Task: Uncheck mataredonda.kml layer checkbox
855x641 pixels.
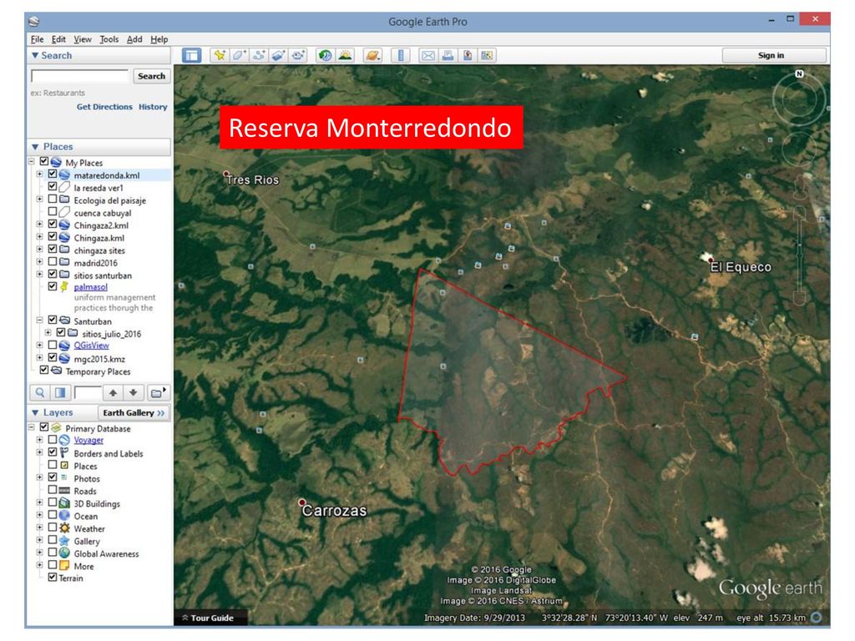Action: coord(53,174)
